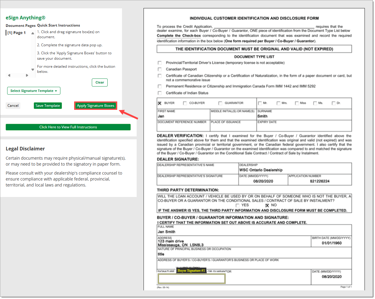Screen dimensions: 375x299
Task: Click birth date "01/01/1960"
Action: [x=332, y=243]
